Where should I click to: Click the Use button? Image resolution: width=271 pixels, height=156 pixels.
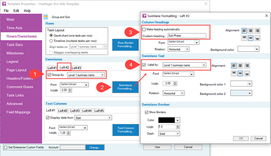point(157,147)
